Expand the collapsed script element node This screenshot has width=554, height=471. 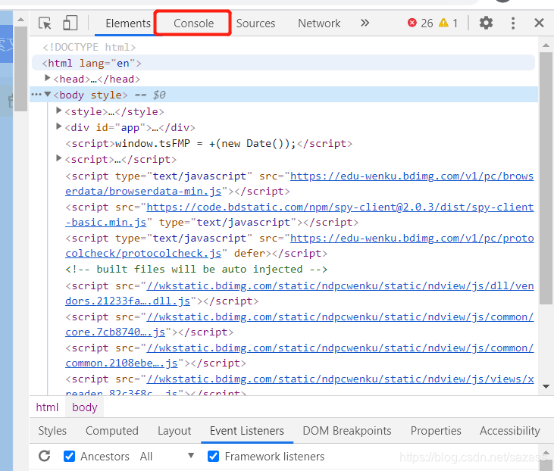coord(59,158)
